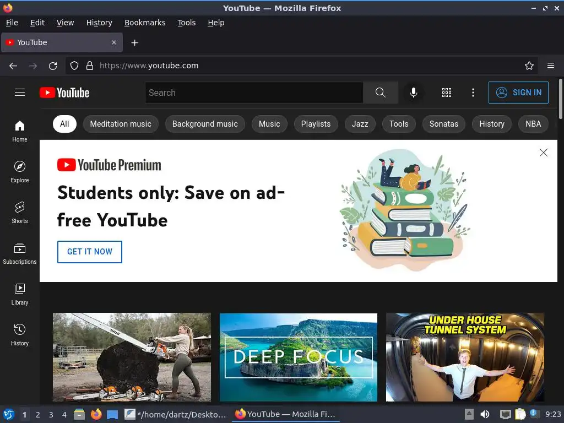Screen dimensions: 564x423
Task: Open the Tools menu
Action: click(186, 23)
